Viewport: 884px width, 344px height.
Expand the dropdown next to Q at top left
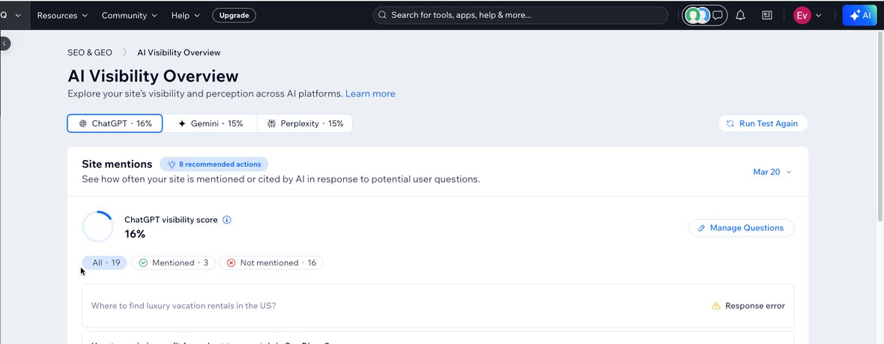coord(18,15)
